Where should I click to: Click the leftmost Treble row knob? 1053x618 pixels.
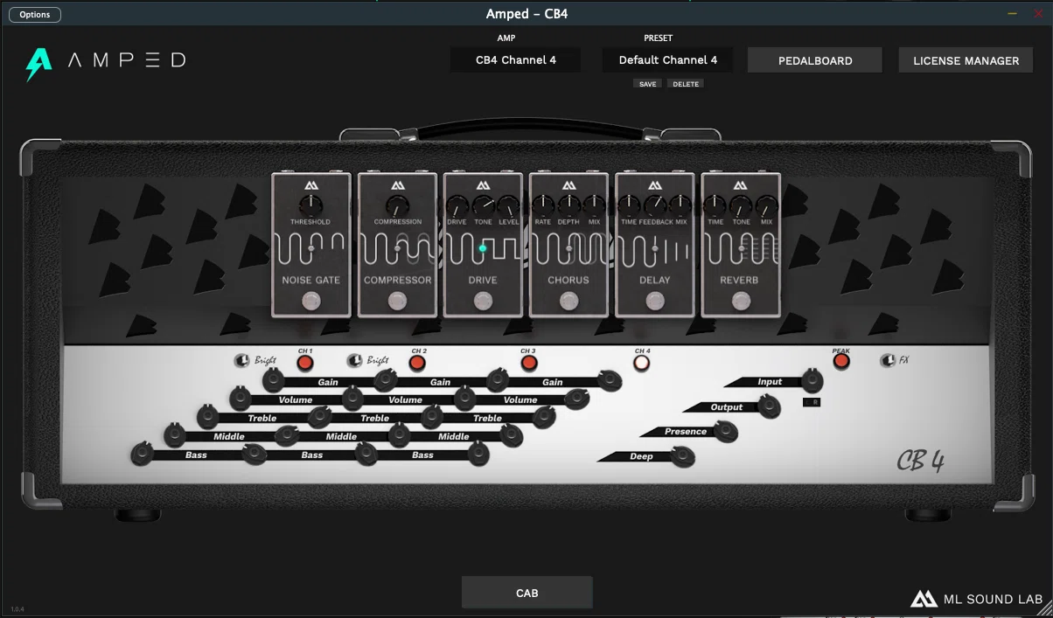point(208,417)
